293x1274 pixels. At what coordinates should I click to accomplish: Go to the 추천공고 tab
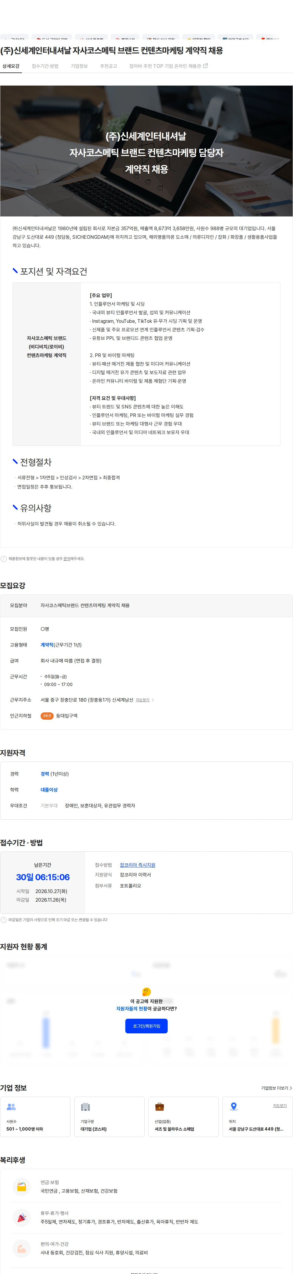pos(108,66)
